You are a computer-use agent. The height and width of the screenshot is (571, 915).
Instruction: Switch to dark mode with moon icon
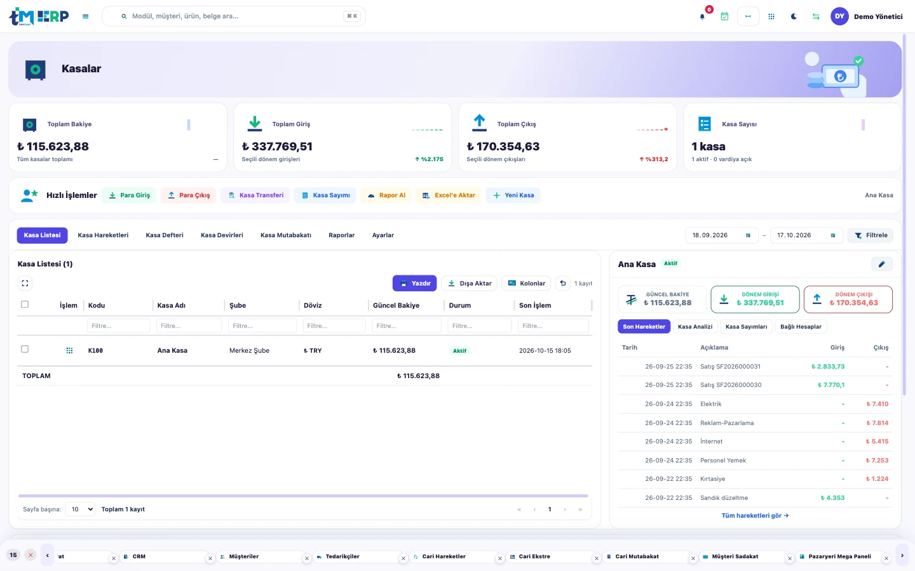coord(794,16)
